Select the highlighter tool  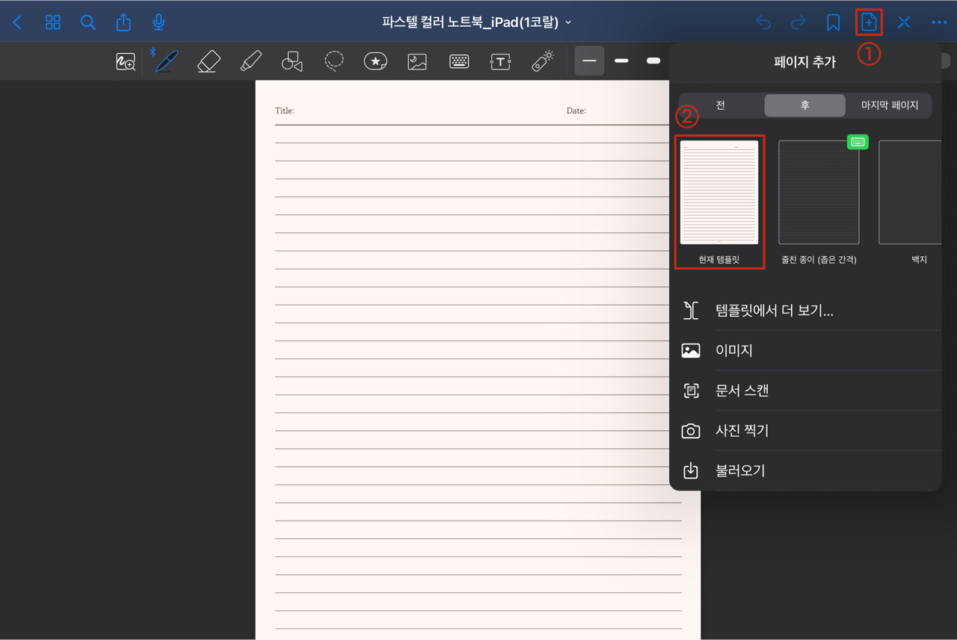click(250, 60)
